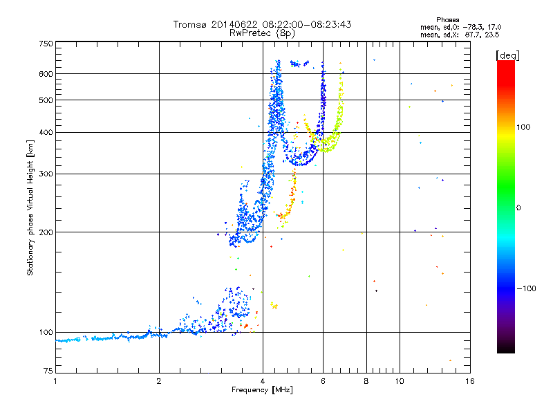Click the "mean, sd,O: -78.3, 17.0" line
The image size is (553, 415).
pyautogui.click(x=460, y=27)
